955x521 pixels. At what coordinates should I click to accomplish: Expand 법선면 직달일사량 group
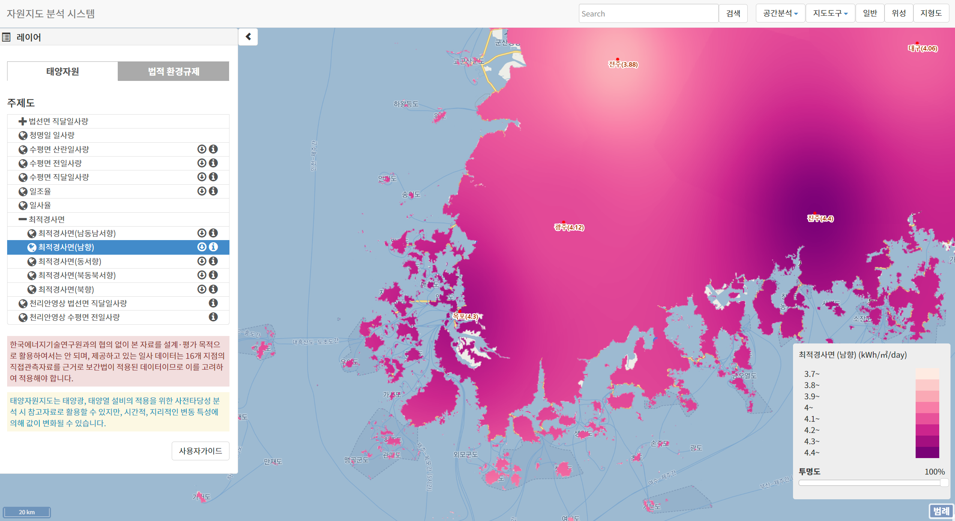point(22,121)
